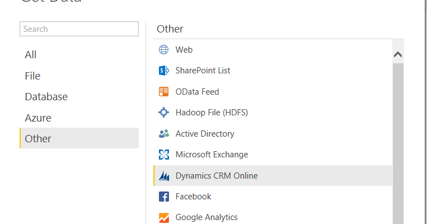Choose Facebook text
This screenshot has height=224, width=427.
[x=193, y=197]
